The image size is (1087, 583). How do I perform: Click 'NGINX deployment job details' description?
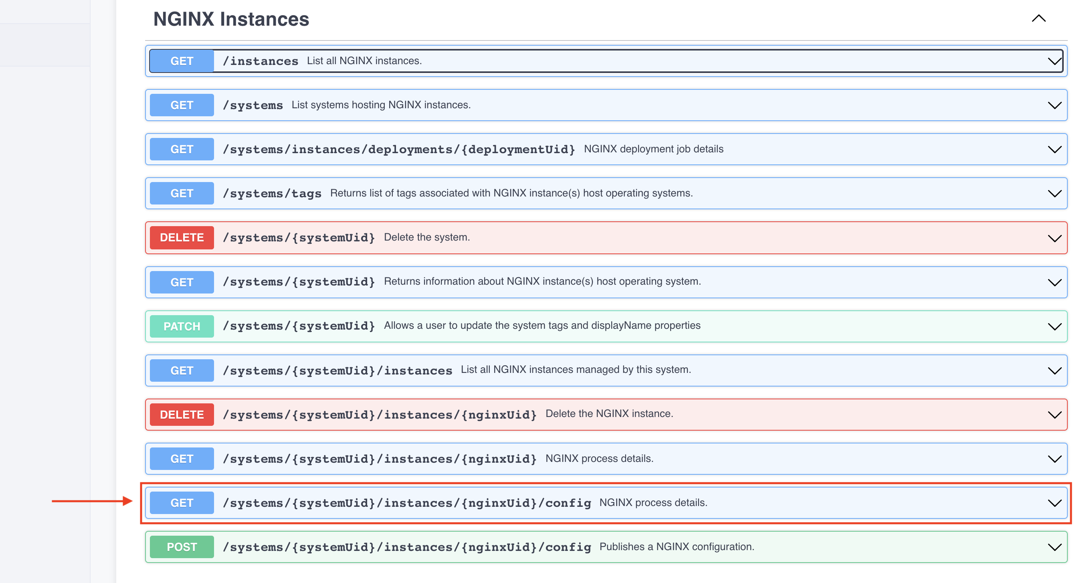point(654,149)
